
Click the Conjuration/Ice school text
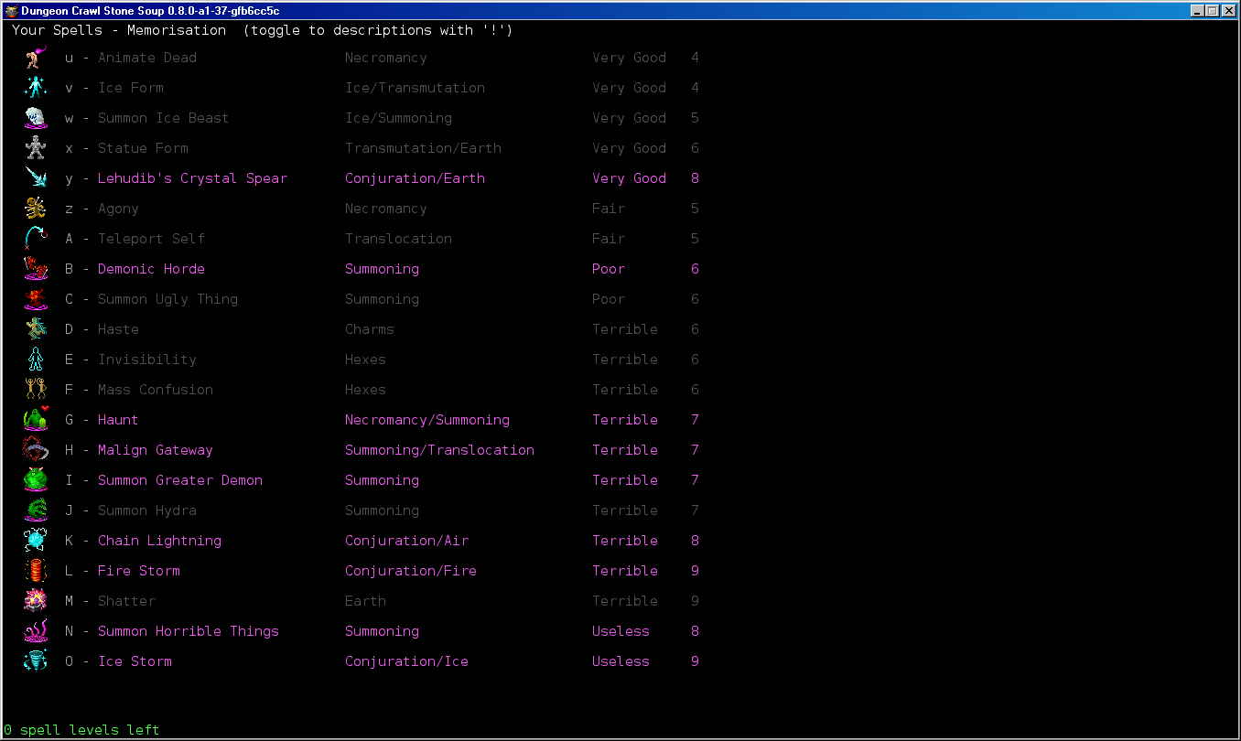click(x=406, y=661)
